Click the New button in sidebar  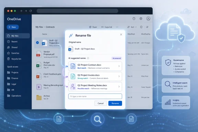tap(13, 27)
